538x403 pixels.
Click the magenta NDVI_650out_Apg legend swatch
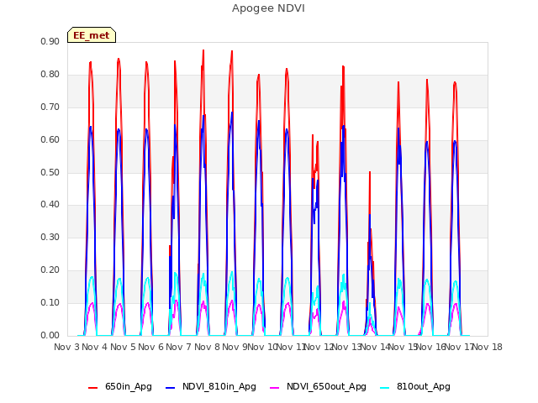(x=275, y=388)
